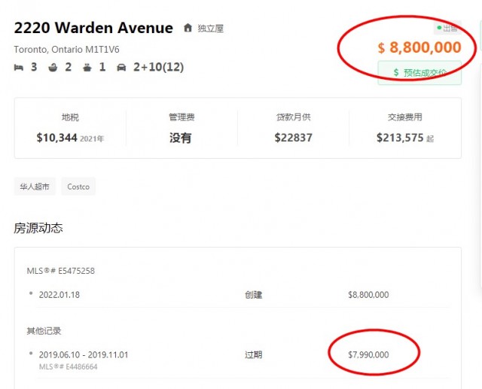
Task: Click the dollar icon in 预估成交价 button
Action: point(396,73)
